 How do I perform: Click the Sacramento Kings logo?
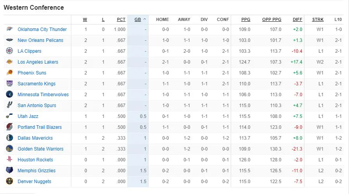pyautogui.click(x=10, y=83)
